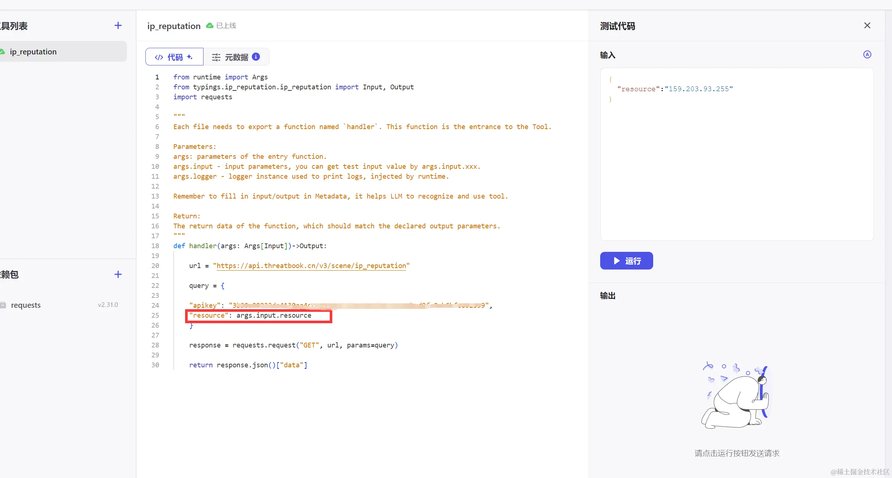Open the threatbook API URL link
The width and height of the screenshot is (892, 478).
tap(311, 265)
